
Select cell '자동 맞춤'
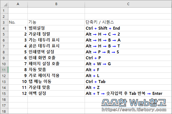[56, 70]
